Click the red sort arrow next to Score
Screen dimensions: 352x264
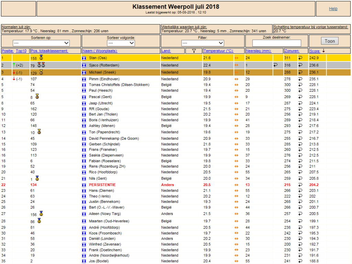tap(323, 51)
